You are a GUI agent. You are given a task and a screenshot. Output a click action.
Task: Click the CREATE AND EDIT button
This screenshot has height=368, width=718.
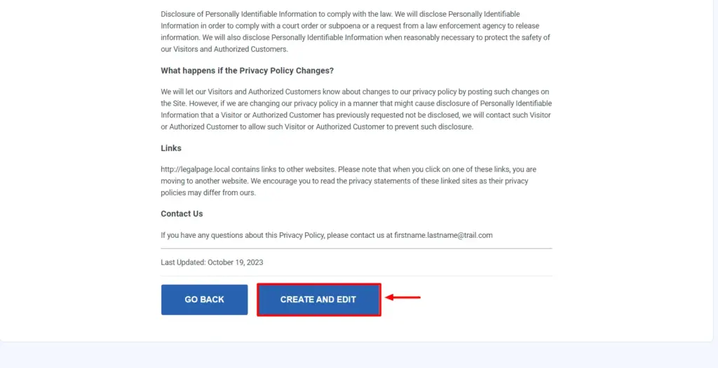pos(318,299)
